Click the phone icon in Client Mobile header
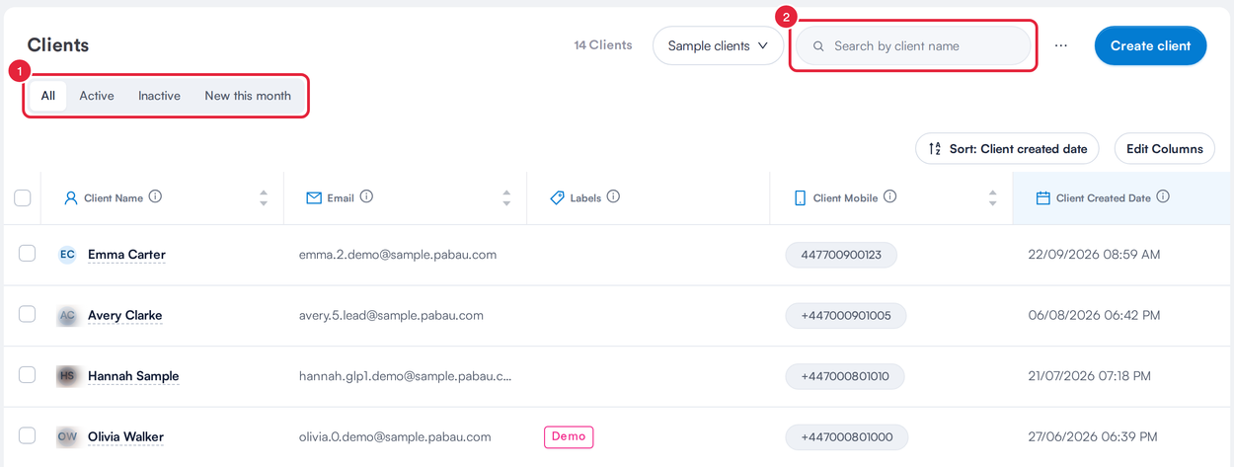The width and height of the screenshot is (1234, 467). pyautogui.click(x=800, y=197)
